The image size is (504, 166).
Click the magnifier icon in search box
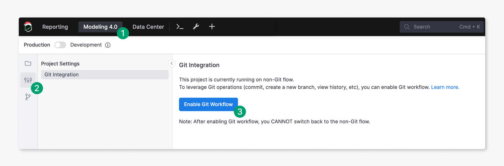click(x=407, y=27)
